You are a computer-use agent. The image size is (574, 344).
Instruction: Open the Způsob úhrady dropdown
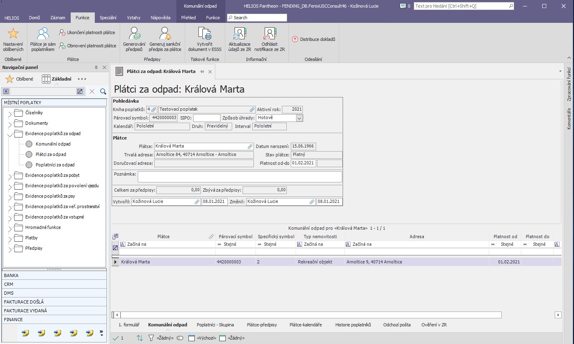click(299, 118)
